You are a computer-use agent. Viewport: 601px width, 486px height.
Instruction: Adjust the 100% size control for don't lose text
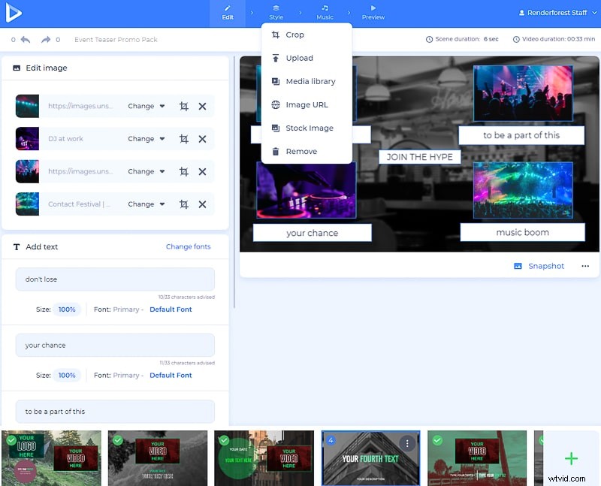(x=67, y=309)
